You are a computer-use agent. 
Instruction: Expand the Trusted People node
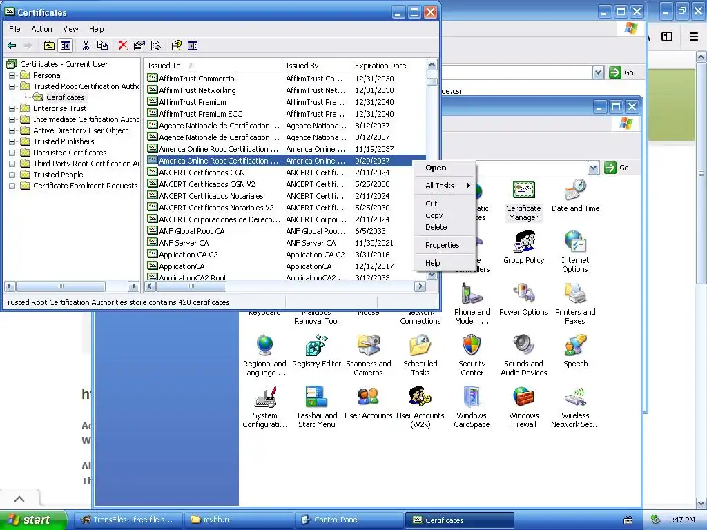point(12,175)
